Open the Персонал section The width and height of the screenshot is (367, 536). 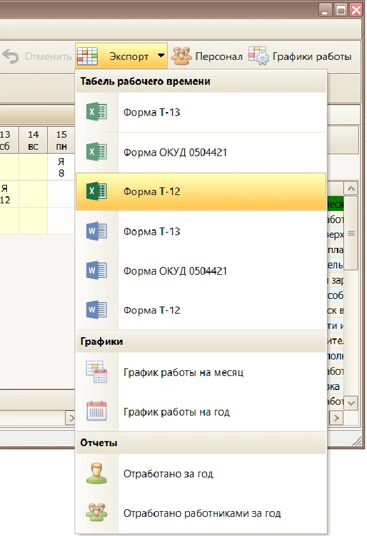(219, 56)
